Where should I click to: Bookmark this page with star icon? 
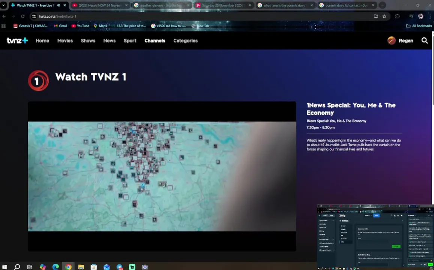[x=384, y=16]
